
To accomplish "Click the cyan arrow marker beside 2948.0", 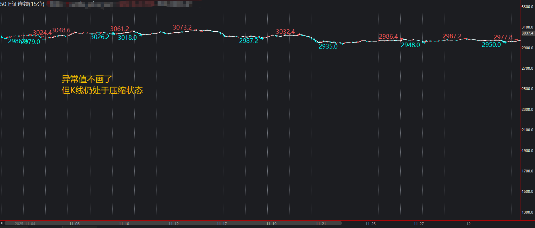I will (424, 43).
